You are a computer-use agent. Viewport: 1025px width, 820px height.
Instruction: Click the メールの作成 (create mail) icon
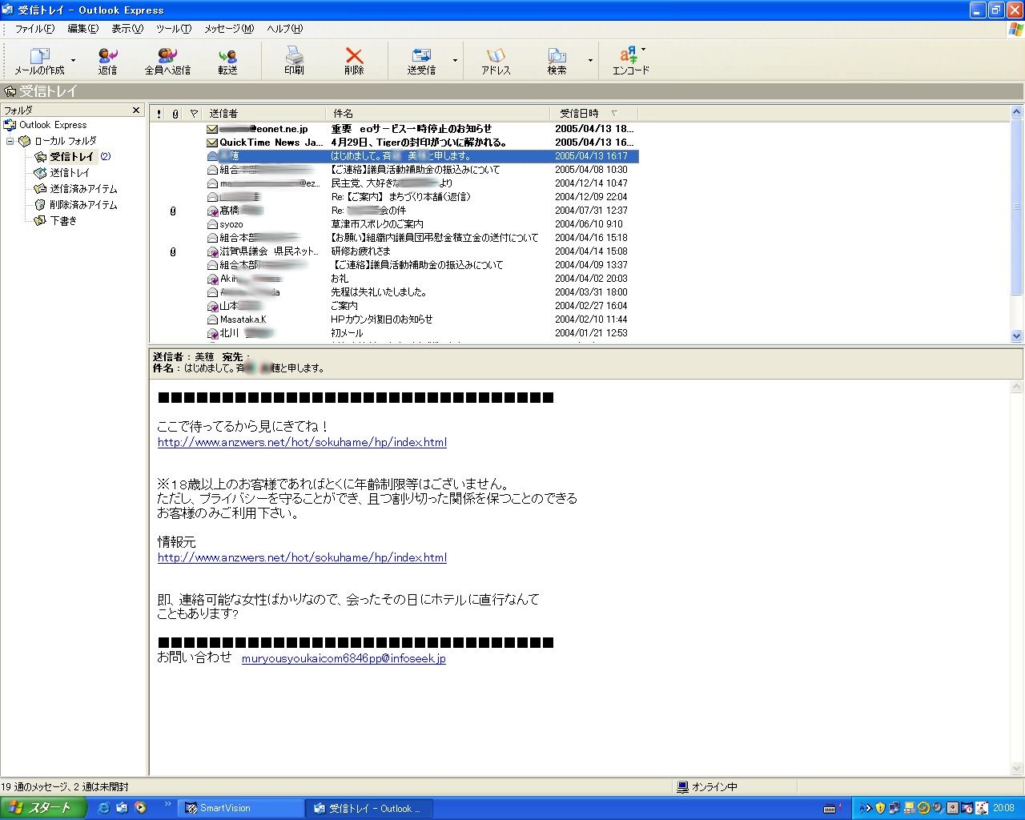[39, 60]
